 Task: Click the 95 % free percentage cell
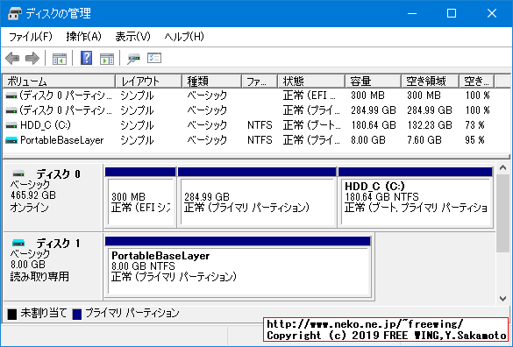click(x=474, y=140)
